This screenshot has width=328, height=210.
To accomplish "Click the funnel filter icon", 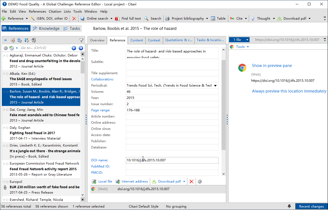I will coord(81,40).
